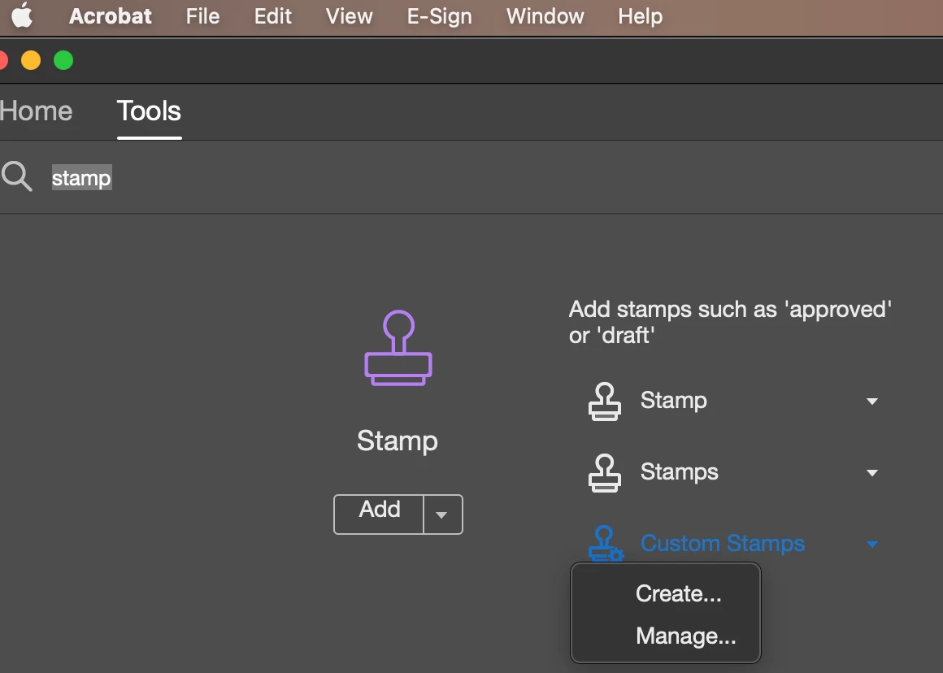Open the Apple menu logo
The width and height of the screenshot is (943, 673).
tap(22, 15)
